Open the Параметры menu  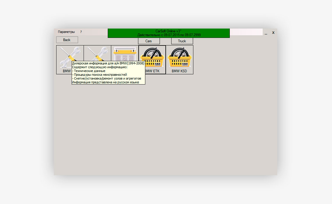click(66, 32)
